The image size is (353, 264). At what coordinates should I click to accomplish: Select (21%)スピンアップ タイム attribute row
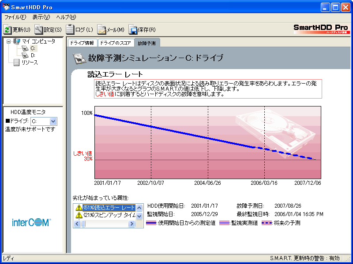109,215
